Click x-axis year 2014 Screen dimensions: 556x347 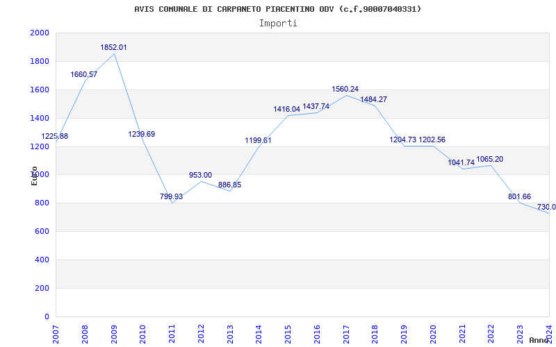point(259,334)
